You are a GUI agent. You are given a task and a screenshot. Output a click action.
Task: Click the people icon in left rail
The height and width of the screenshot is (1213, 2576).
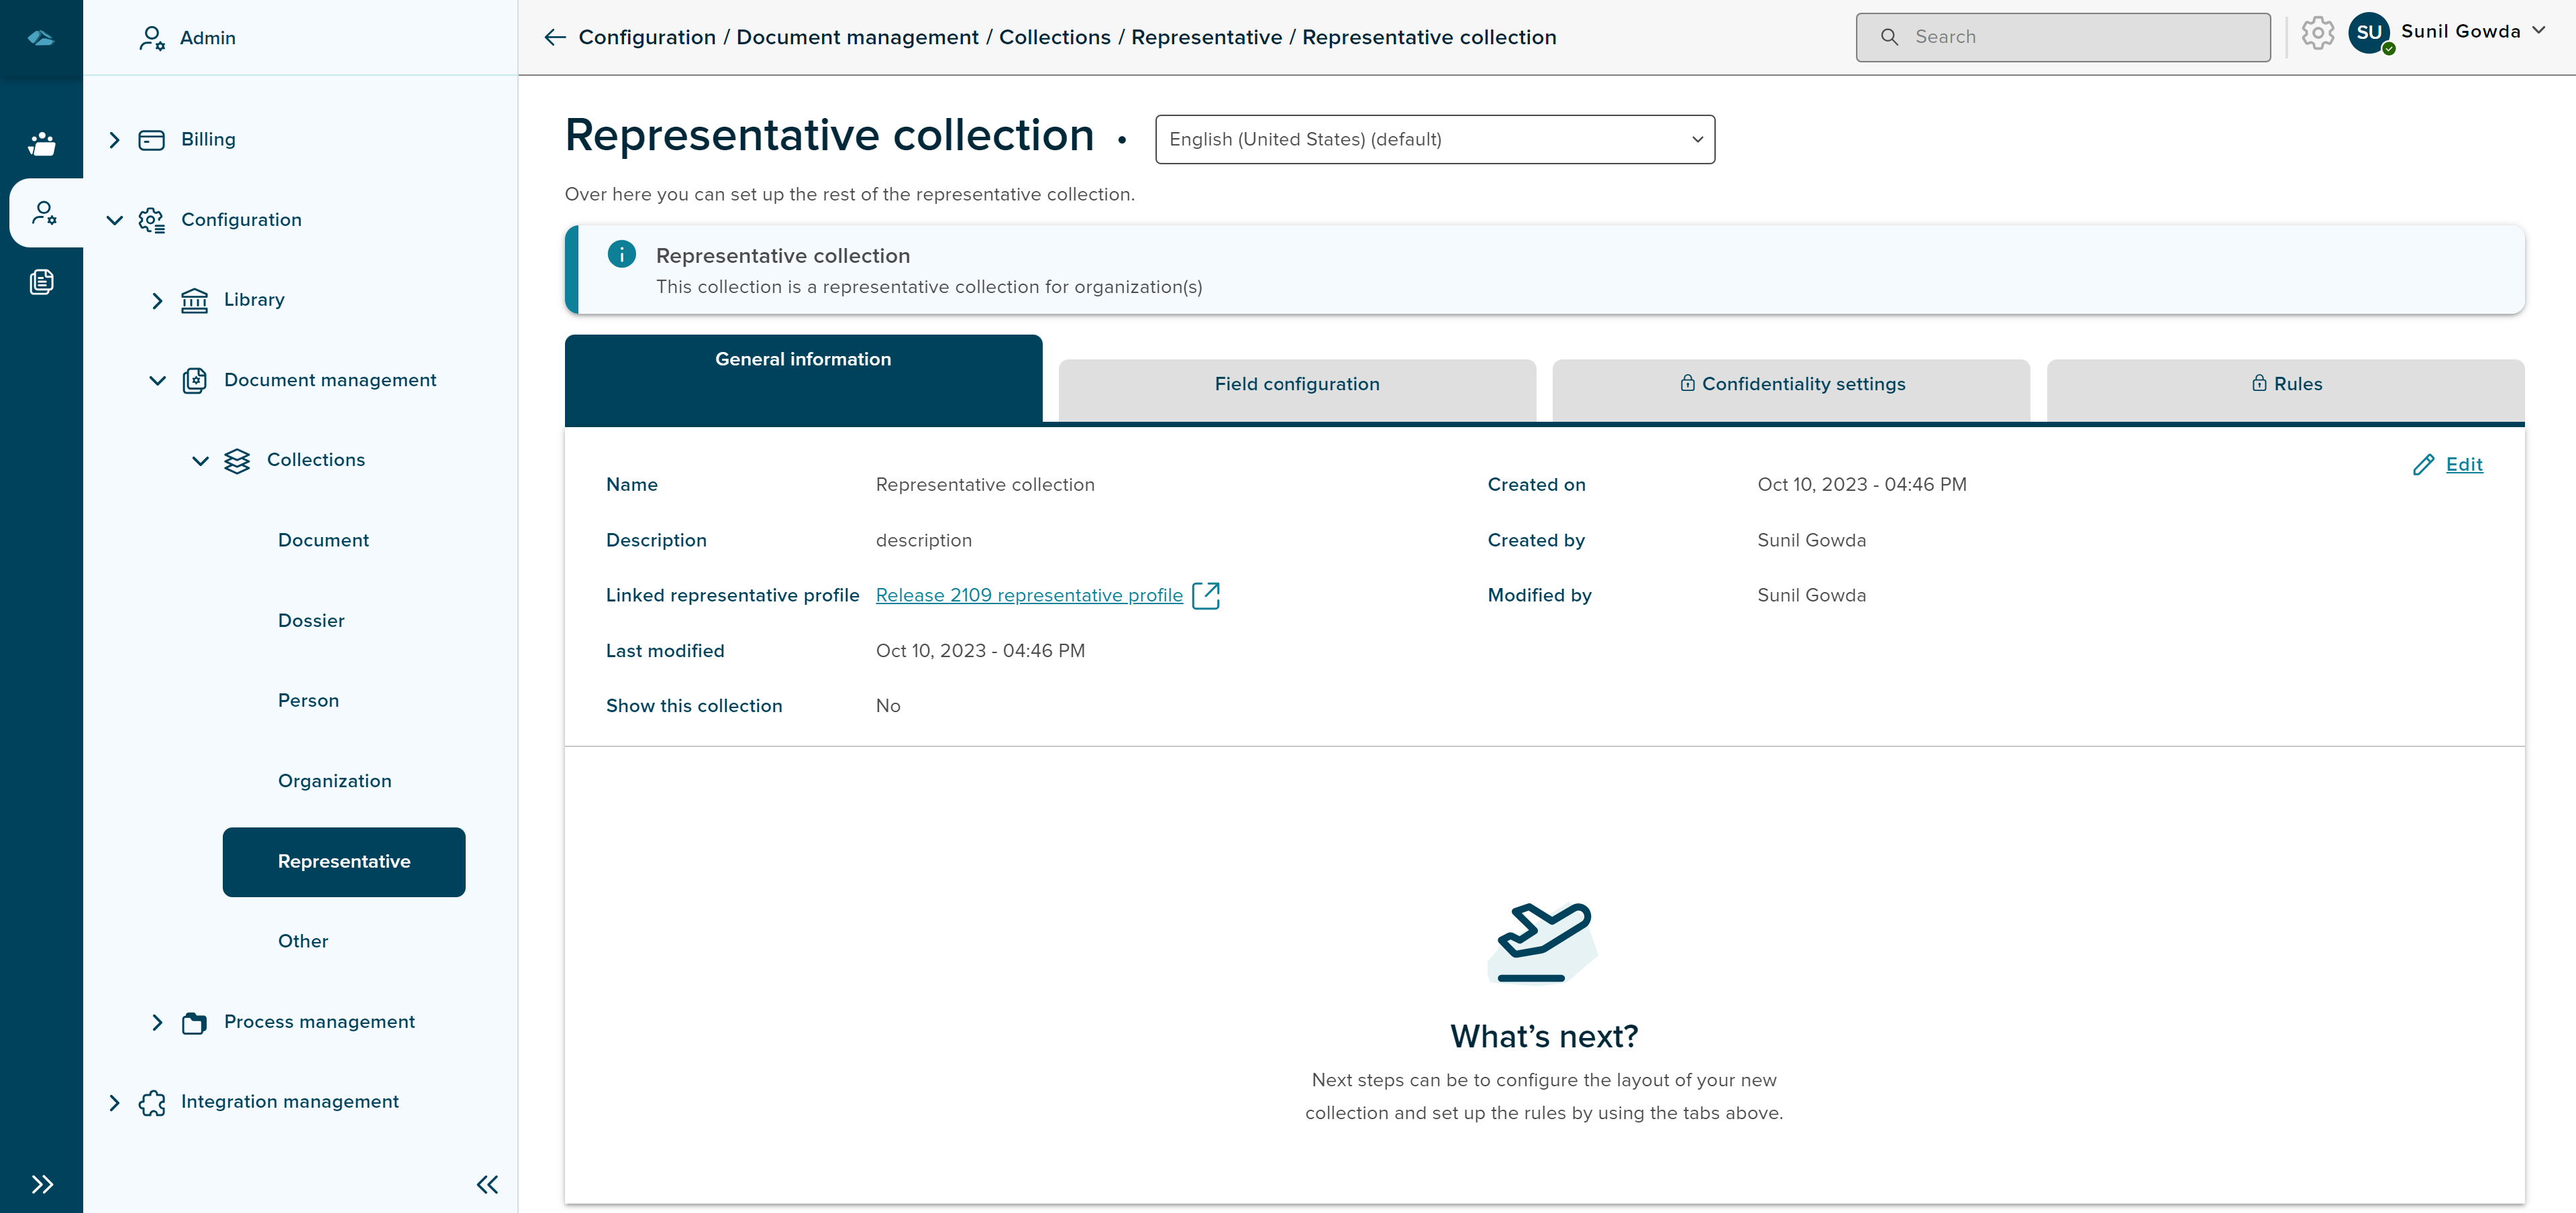tap(41, 144)
